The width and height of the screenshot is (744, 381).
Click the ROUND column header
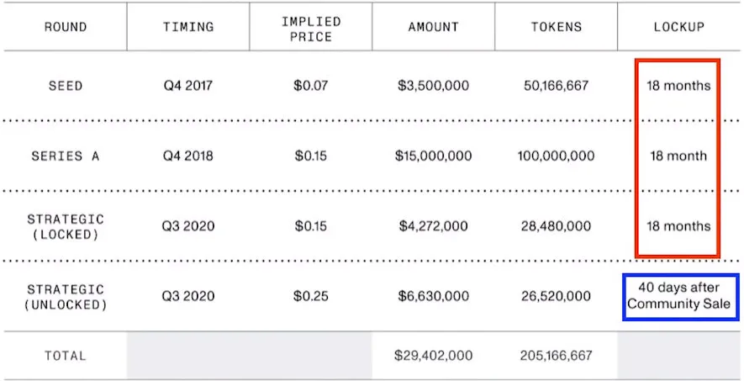click(65, 27)
